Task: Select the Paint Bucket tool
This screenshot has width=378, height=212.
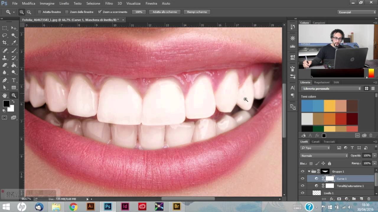Action: (14, 65)
